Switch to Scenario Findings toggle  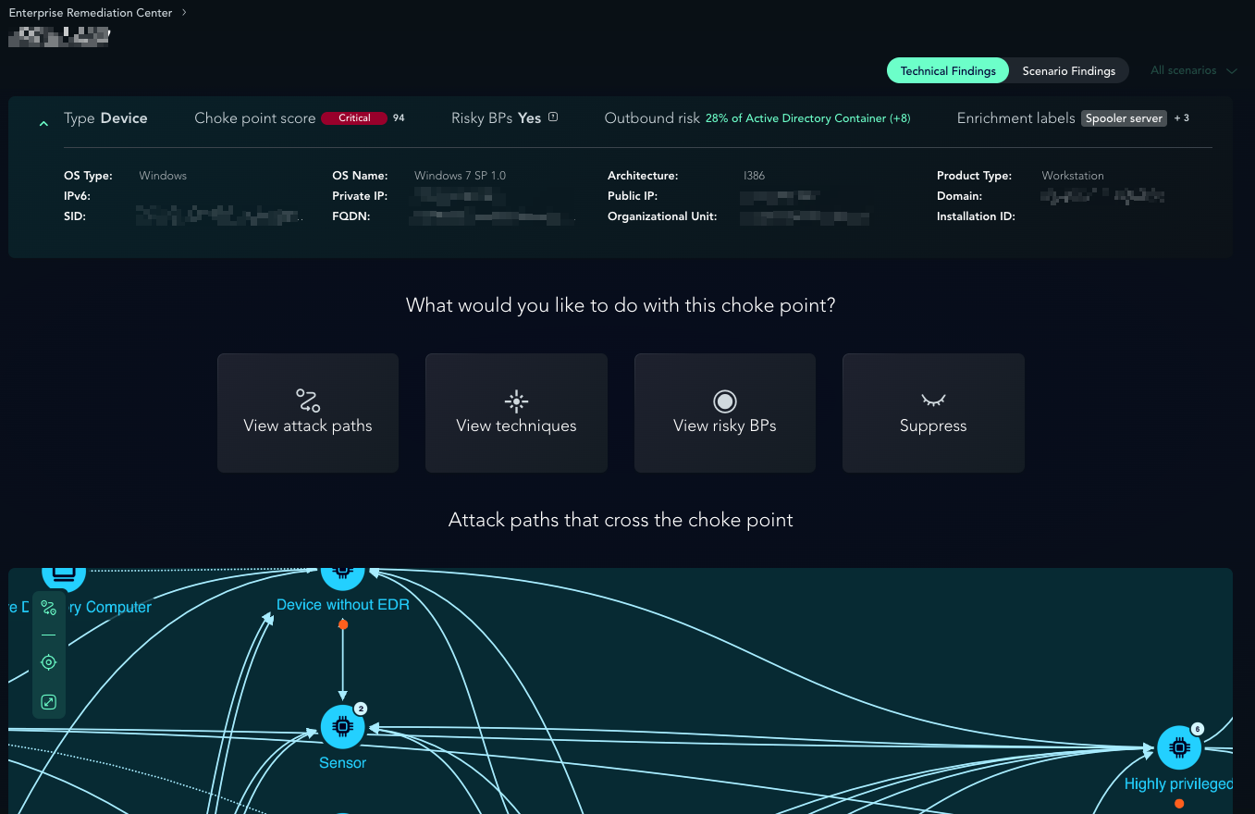coord(1068,71)
